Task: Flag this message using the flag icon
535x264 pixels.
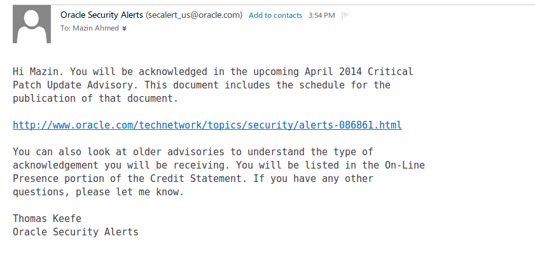Action: 345,15
